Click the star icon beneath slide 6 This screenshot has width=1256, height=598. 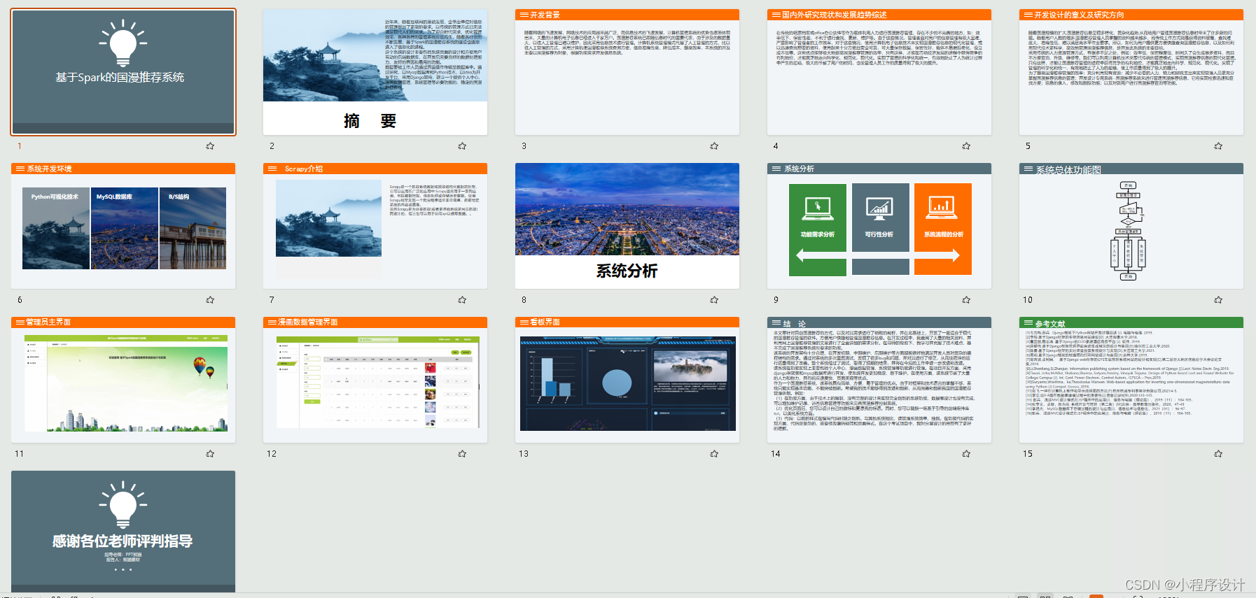[210, 300]
